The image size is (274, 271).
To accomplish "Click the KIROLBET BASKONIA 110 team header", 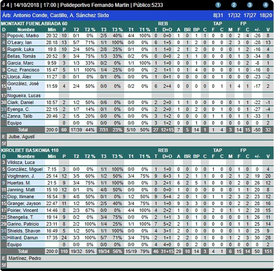I will (30, 150).
